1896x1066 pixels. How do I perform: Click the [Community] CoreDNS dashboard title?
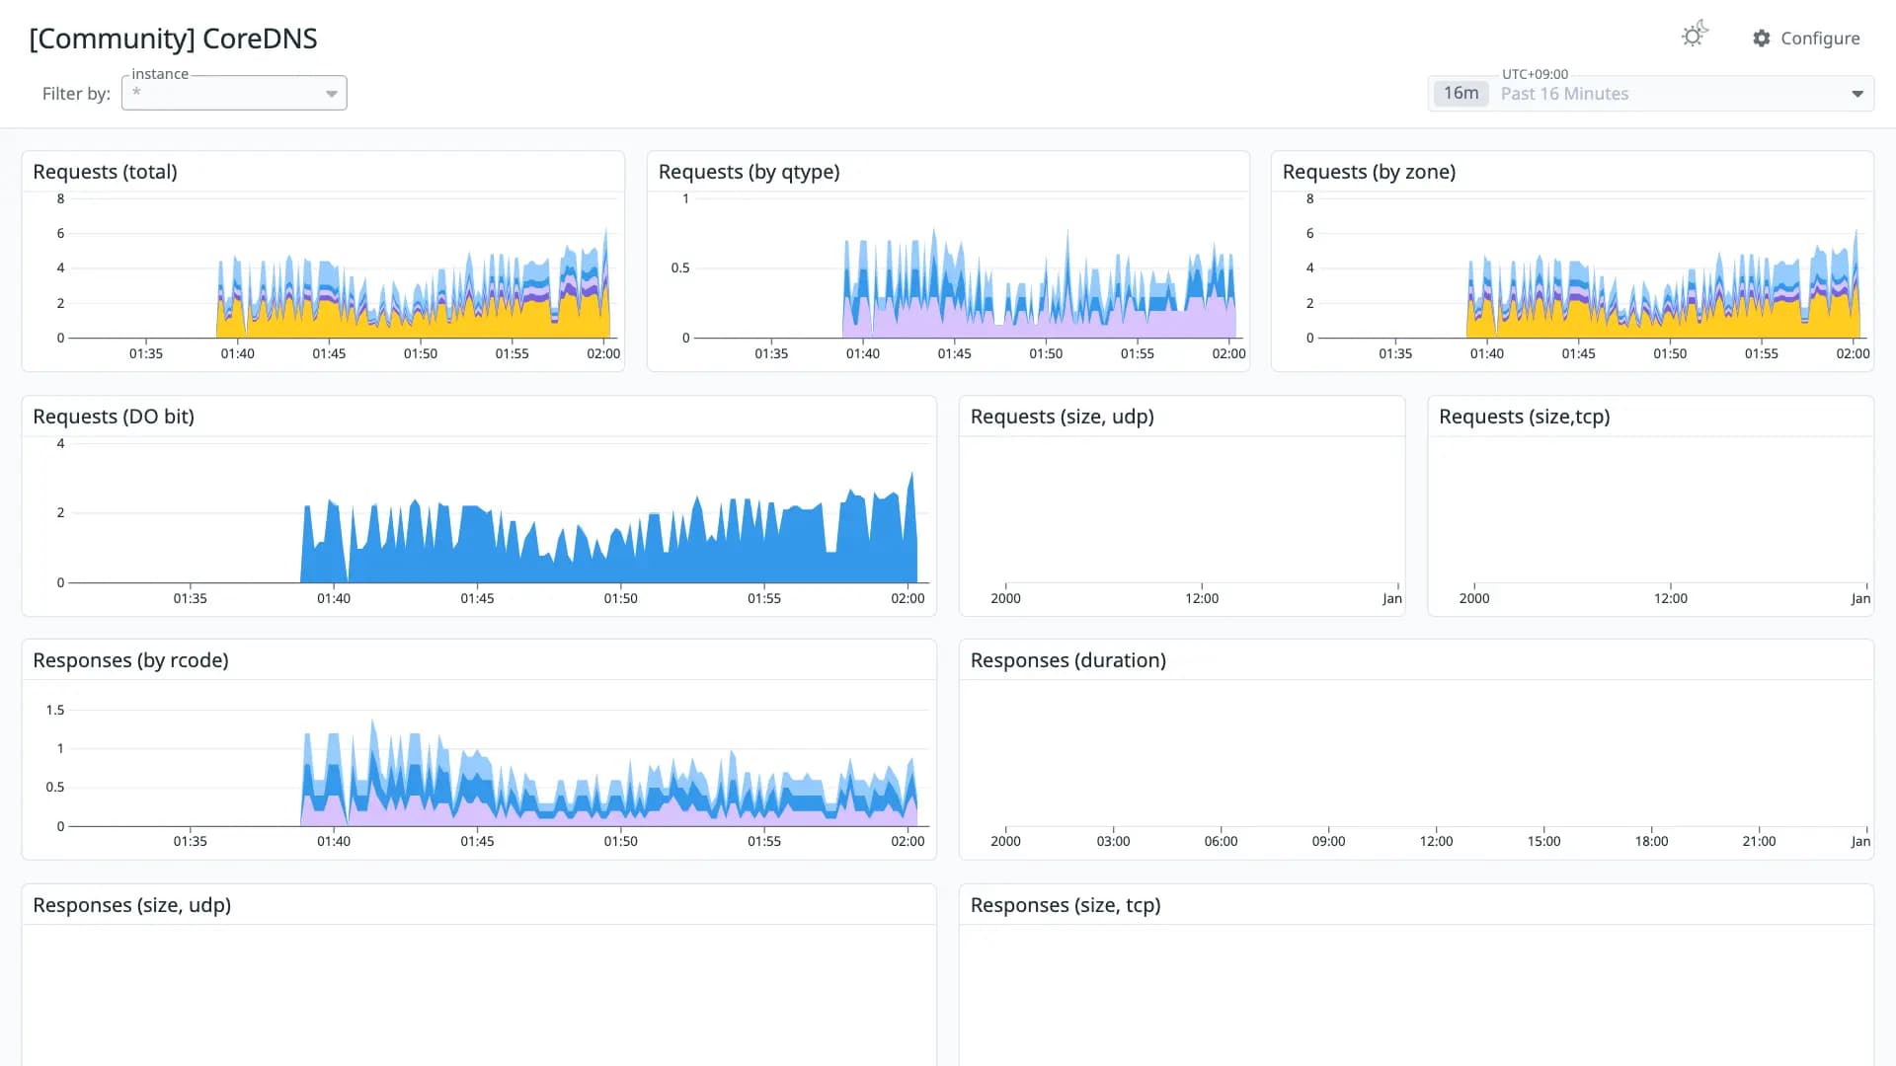[173, 38]
